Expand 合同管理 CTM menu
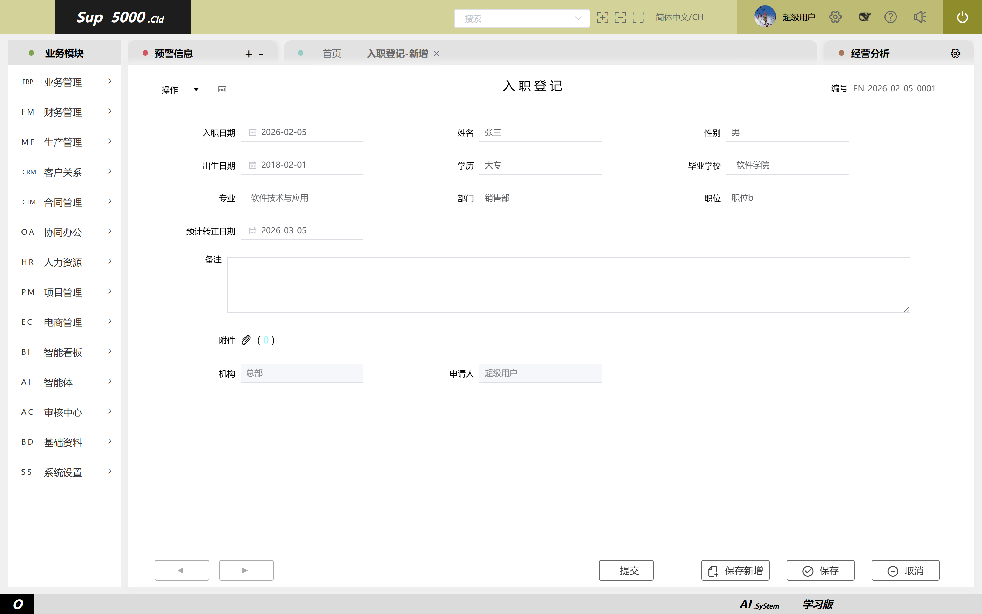 tap(64, 202)
